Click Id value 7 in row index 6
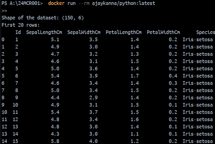 [x=17, y=83]
